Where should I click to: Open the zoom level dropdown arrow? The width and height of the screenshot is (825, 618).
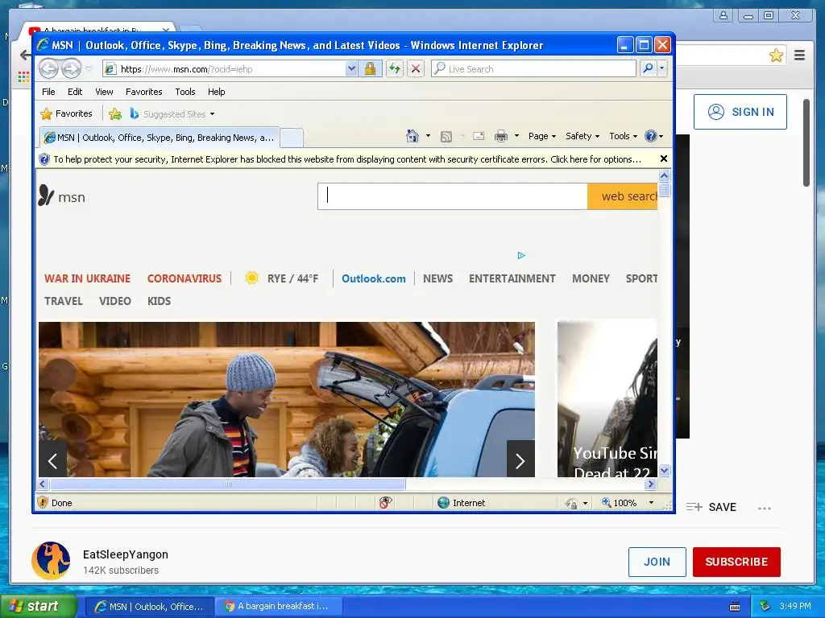[x=651, y=503]
